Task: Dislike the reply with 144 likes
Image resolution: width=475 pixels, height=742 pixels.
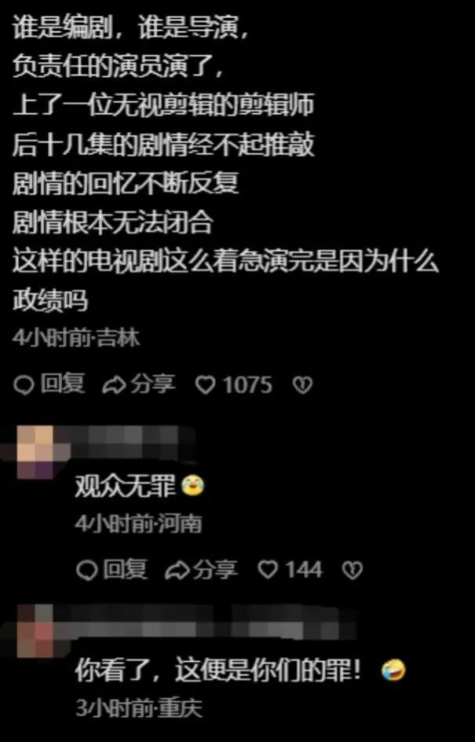Action: point(352,570)
